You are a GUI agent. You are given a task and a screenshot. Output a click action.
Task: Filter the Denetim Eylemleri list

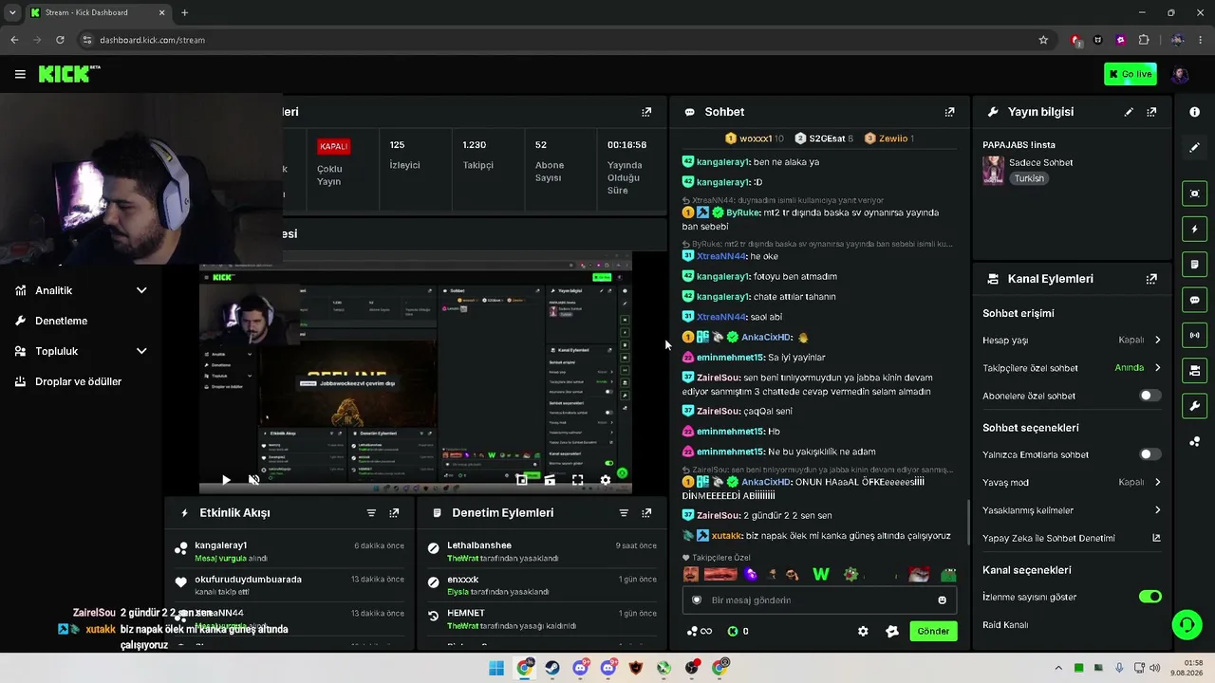624,513
